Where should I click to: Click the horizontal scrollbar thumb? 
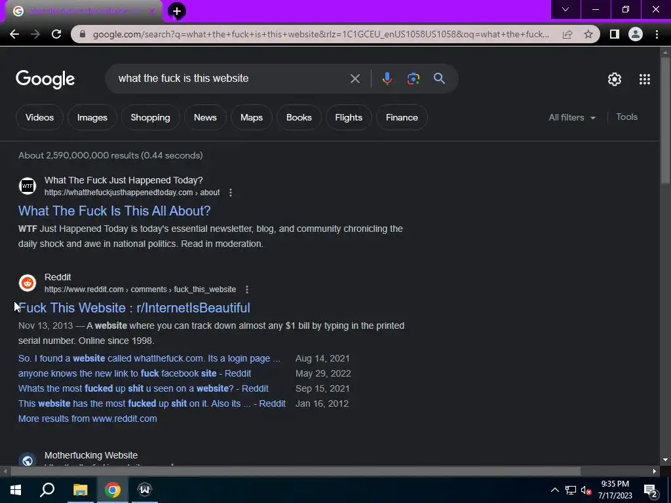coord(296,472)
